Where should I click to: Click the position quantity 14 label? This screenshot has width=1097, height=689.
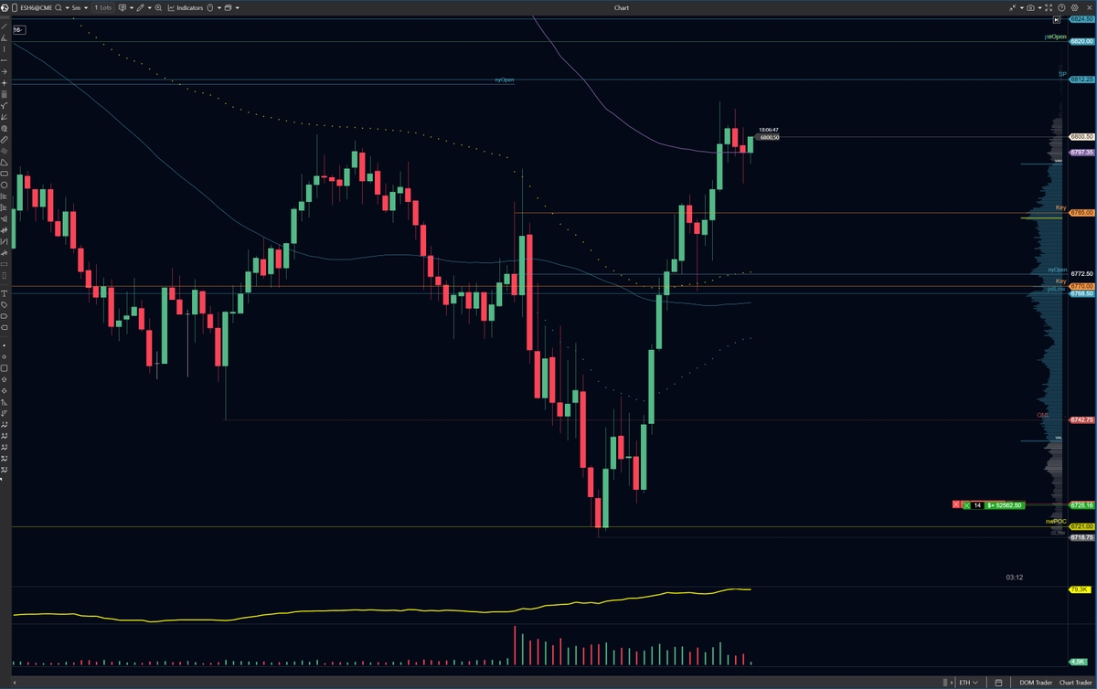click(x=977, y=504)
